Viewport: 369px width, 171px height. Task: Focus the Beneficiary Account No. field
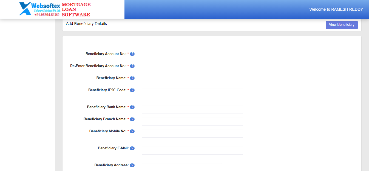coord(192,56)
